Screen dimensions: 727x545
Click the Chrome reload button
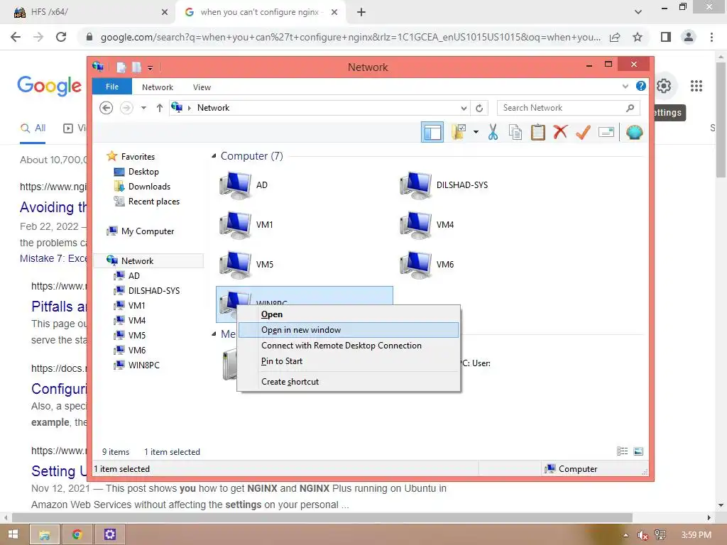tap(61, 37)
